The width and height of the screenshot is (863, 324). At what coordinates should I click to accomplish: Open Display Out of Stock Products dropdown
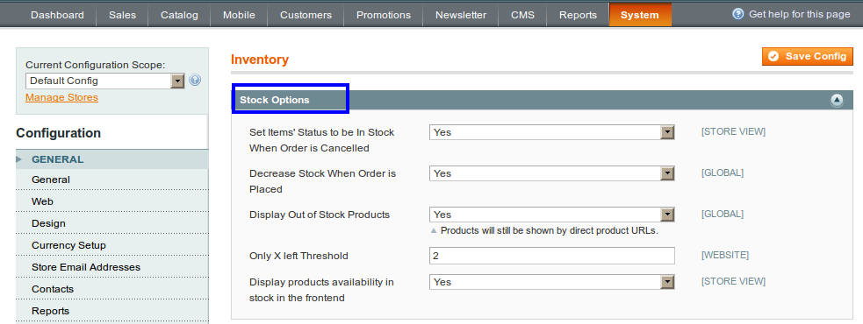click(552, 215)
